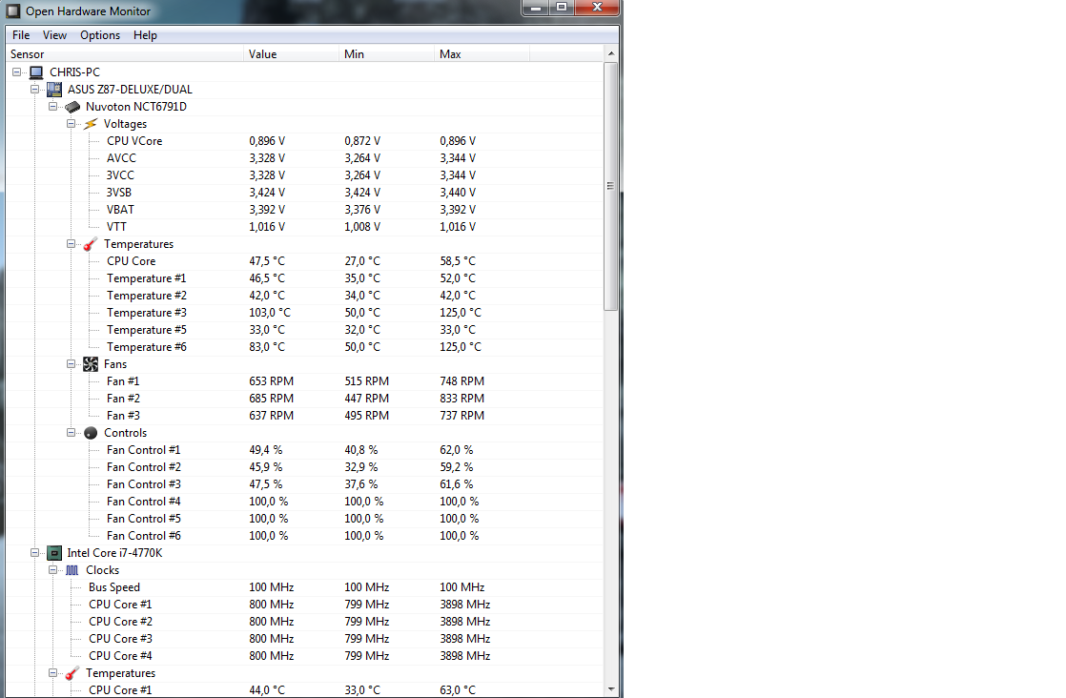Click the Max column header
This screenshot has width=1066, height=698.
(x=482, y=53)
